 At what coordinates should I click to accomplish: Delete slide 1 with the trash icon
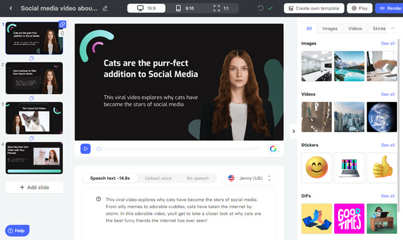(62, 33)
